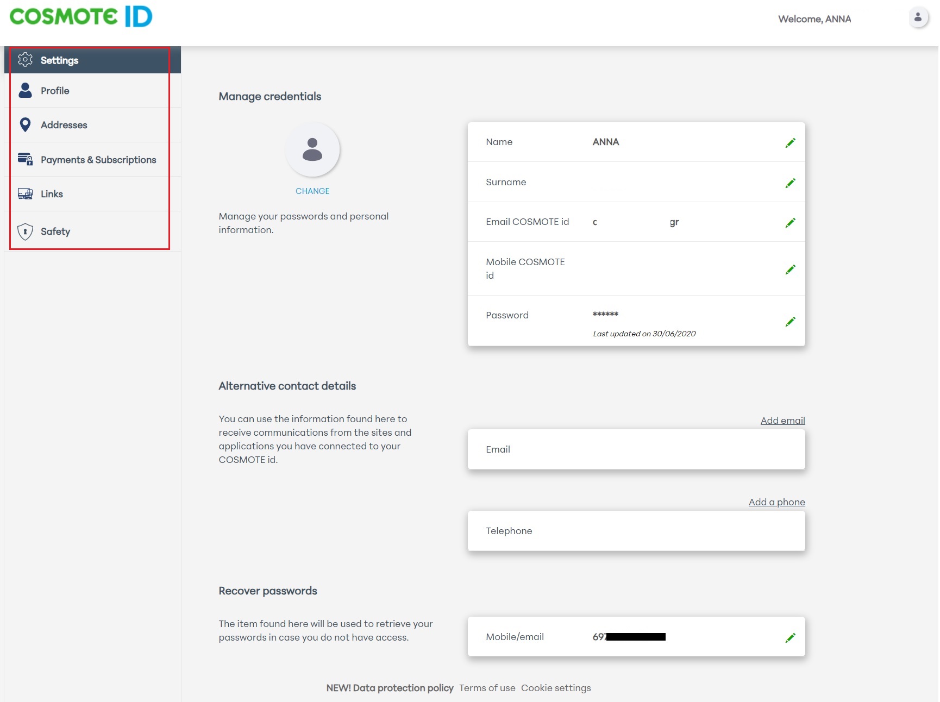Edit the Password using pencil icon
The width and height of the screenshot is (940, 702).
coord(791,321)
